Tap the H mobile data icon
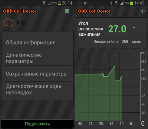148x129 pixels. (x=116, y=3)
